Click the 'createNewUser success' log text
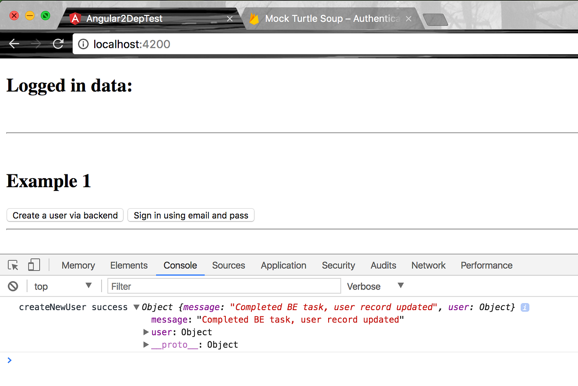This screenshot has width=578, height=386. (x=73, y=307)
